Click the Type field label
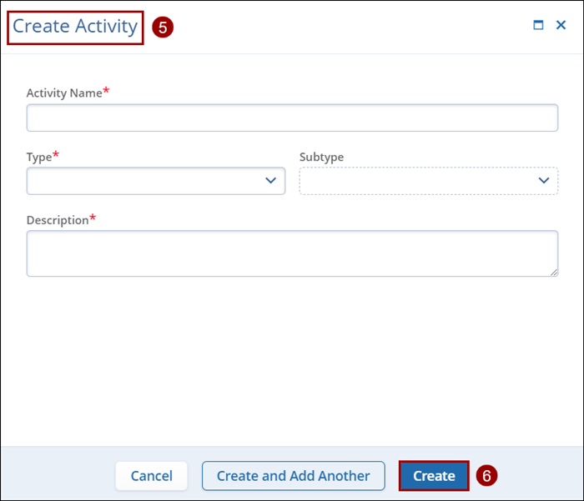 point(38,157)
